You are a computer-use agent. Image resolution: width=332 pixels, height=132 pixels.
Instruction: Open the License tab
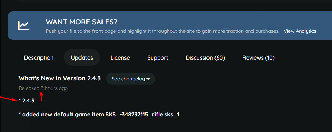120,58
